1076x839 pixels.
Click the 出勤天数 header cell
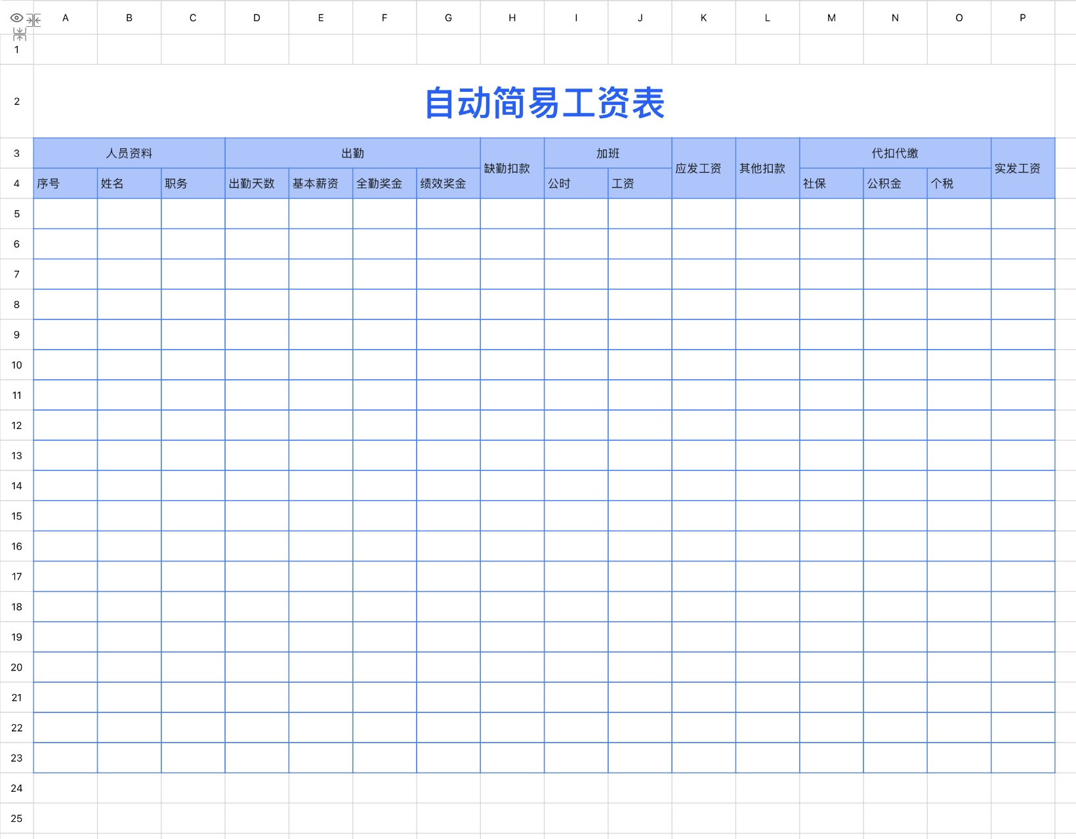[257, 184]
